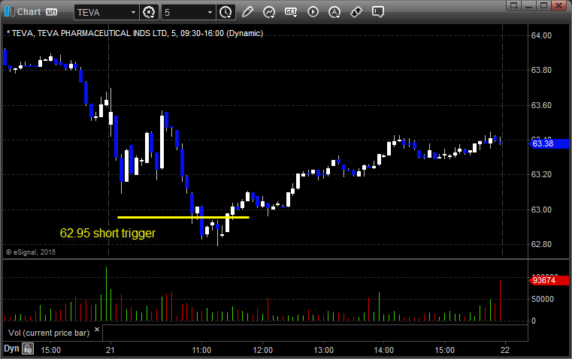Click the 21 date axis label
The image size is (572, 359).
(110, 350)
